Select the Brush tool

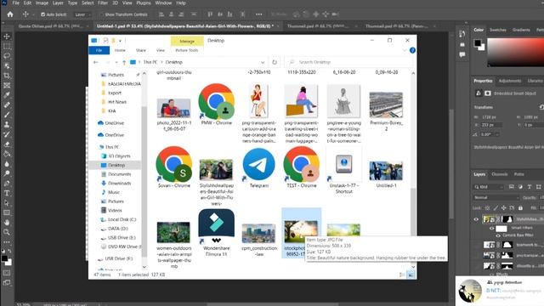[x=7, y=115]
